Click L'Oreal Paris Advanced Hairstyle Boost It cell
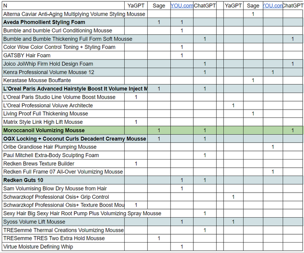This screenshot has height=253, width=304. (75, 89)
